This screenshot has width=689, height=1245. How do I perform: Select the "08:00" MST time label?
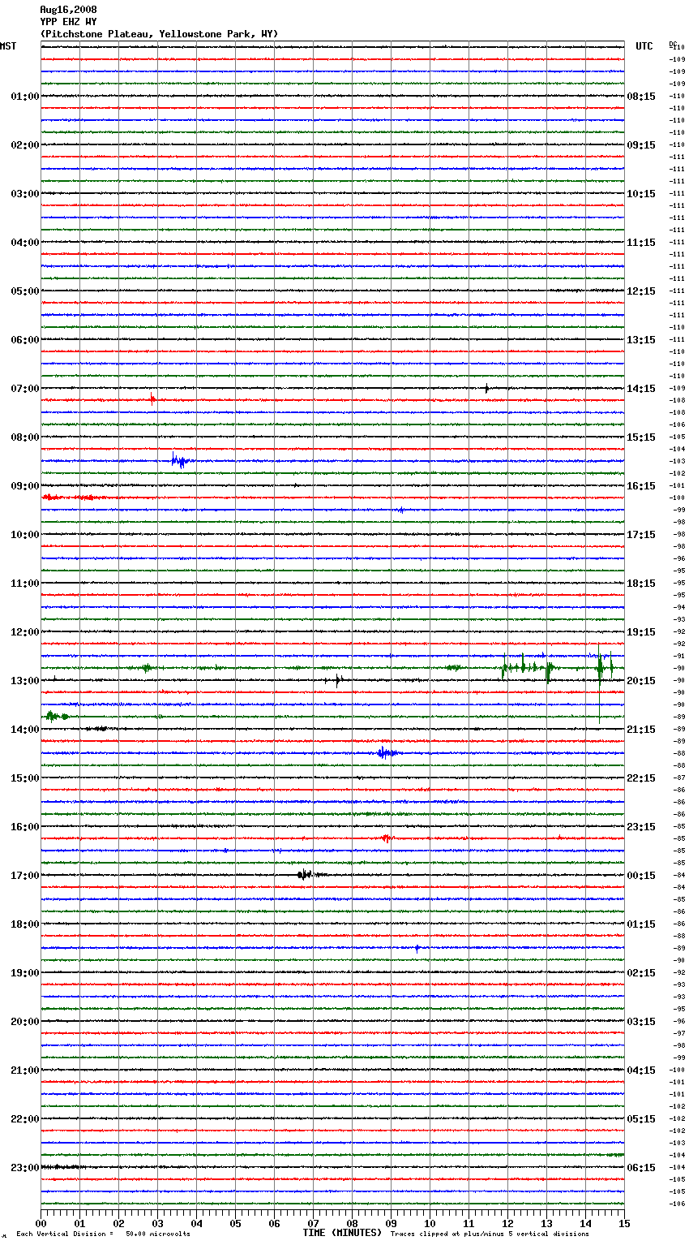tap(25, 437)
